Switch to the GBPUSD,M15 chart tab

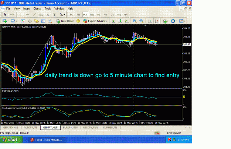(x=11, y=128)
